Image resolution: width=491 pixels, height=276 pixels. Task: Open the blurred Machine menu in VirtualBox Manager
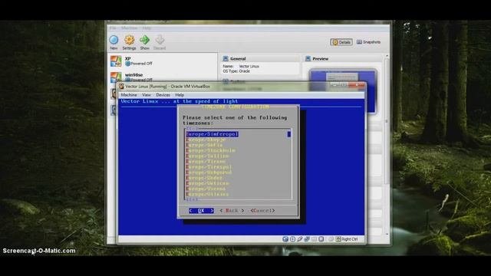point(129,28)
